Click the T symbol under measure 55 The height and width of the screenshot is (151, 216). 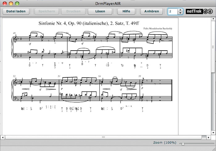point(143,109)
